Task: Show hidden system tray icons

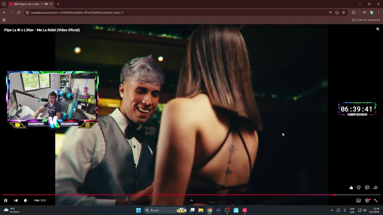Action: [332, 210]
